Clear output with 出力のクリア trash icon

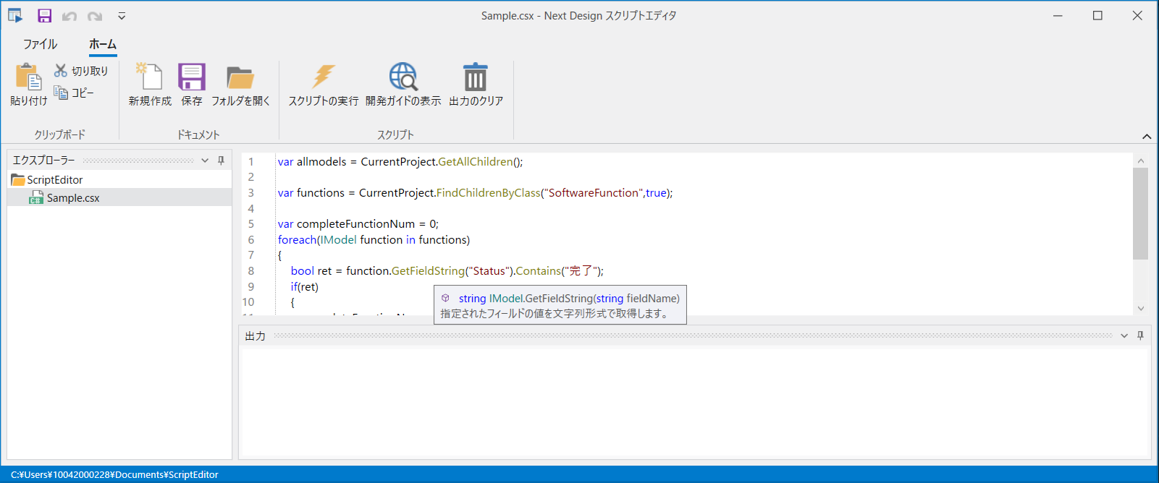tap(476, 77)
